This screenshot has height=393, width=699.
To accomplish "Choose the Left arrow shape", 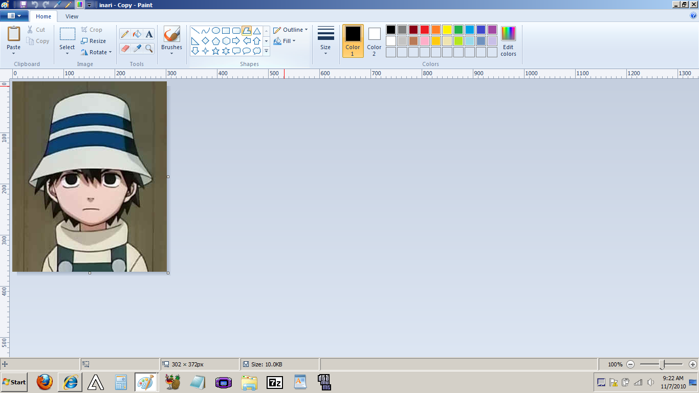I will [246, 41].
